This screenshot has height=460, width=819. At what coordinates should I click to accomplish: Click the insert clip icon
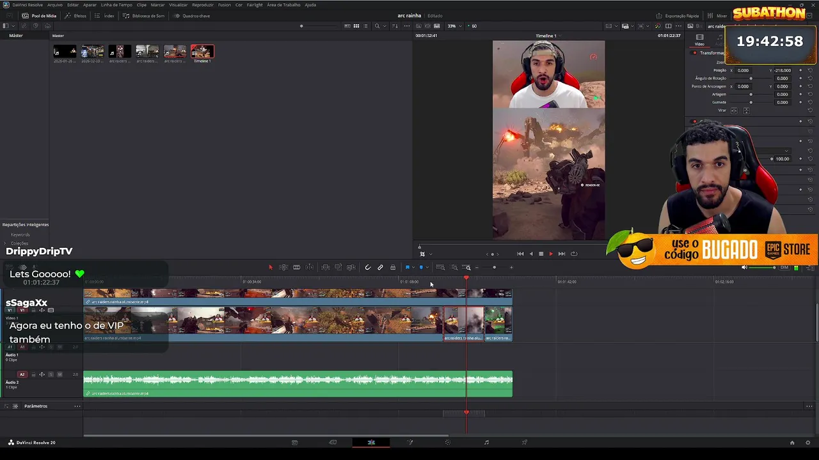(x=326, y=267)
